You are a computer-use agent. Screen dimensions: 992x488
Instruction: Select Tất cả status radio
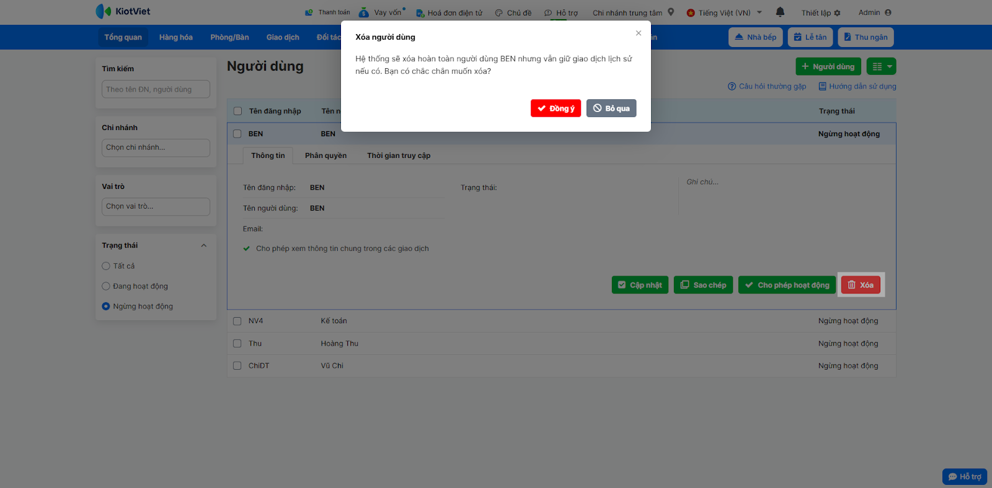point(106,266)
